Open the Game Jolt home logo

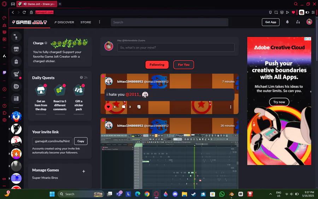pyautogui.click(x=29, y=22)
